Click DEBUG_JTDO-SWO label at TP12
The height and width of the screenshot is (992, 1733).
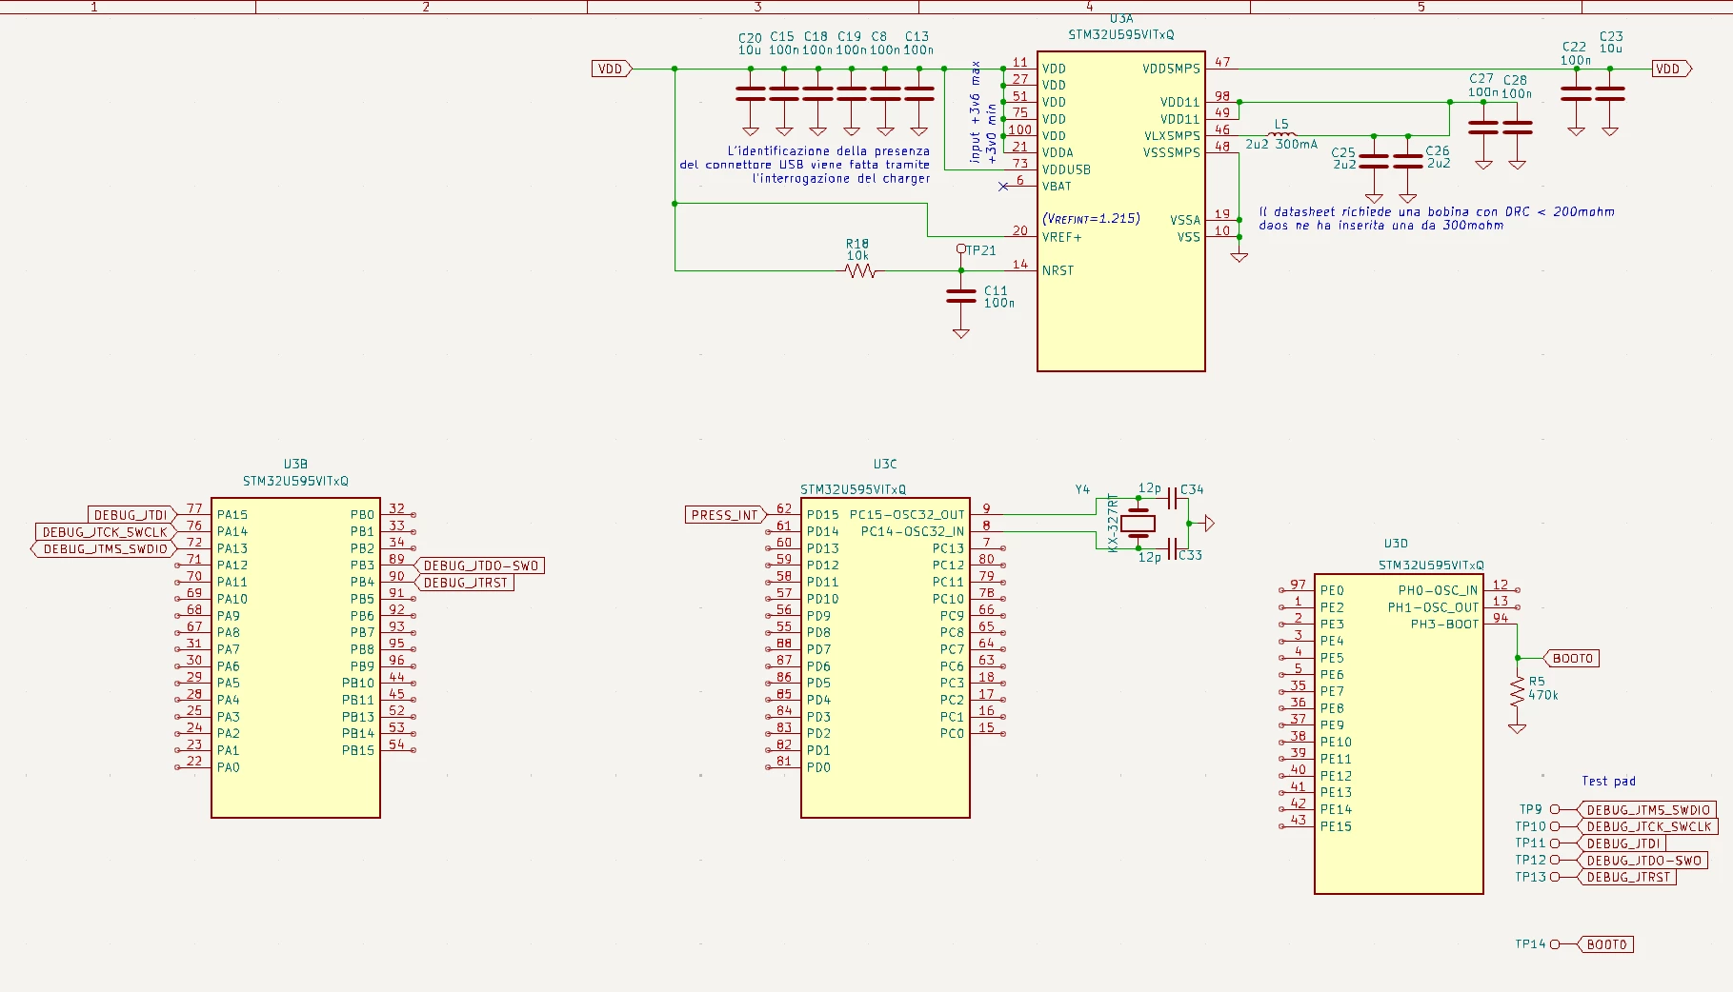click(1642, 861)
